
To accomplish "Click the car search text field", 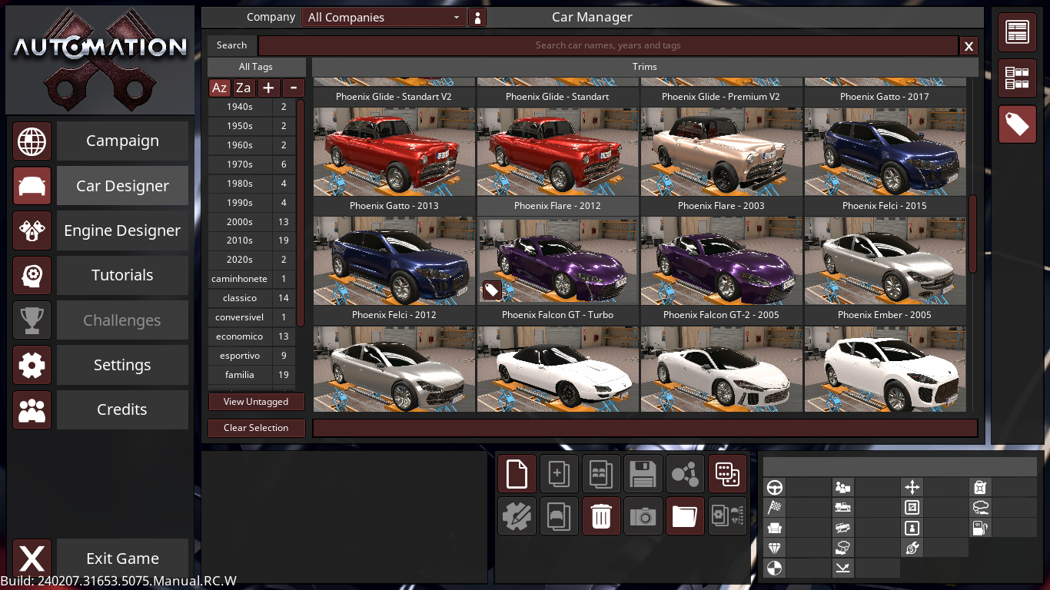I will click(x=608, y=45).
